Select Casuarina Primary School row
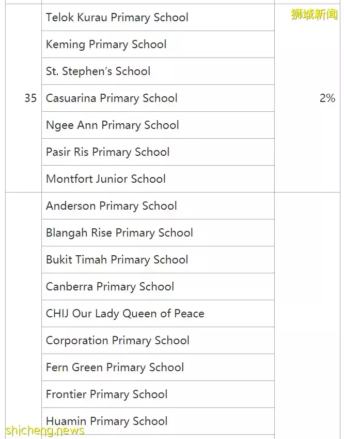This screenshot has height=439, width=344. (112, 98)
